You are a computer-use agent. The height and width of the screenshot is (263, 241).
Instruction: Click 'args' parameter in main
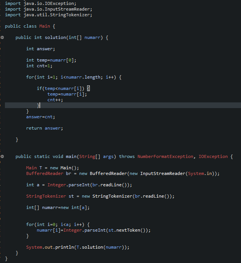coord(108,157)
